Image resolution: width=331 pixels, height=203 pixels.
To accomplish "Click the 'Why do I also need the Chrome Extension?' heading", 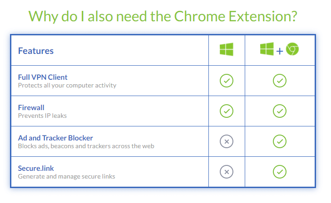I will coord(163,16).
